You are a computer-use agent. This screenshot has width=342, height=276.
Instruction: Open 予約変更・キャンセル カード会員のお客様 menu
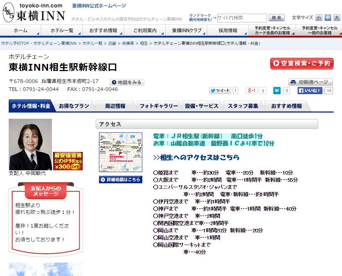tap(272, 31)
